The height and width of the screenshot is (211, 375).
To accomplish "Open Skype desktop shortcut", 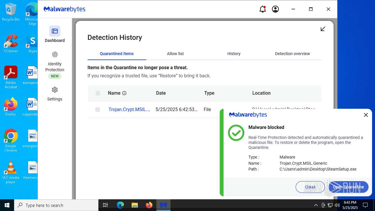I will [32, 44].
